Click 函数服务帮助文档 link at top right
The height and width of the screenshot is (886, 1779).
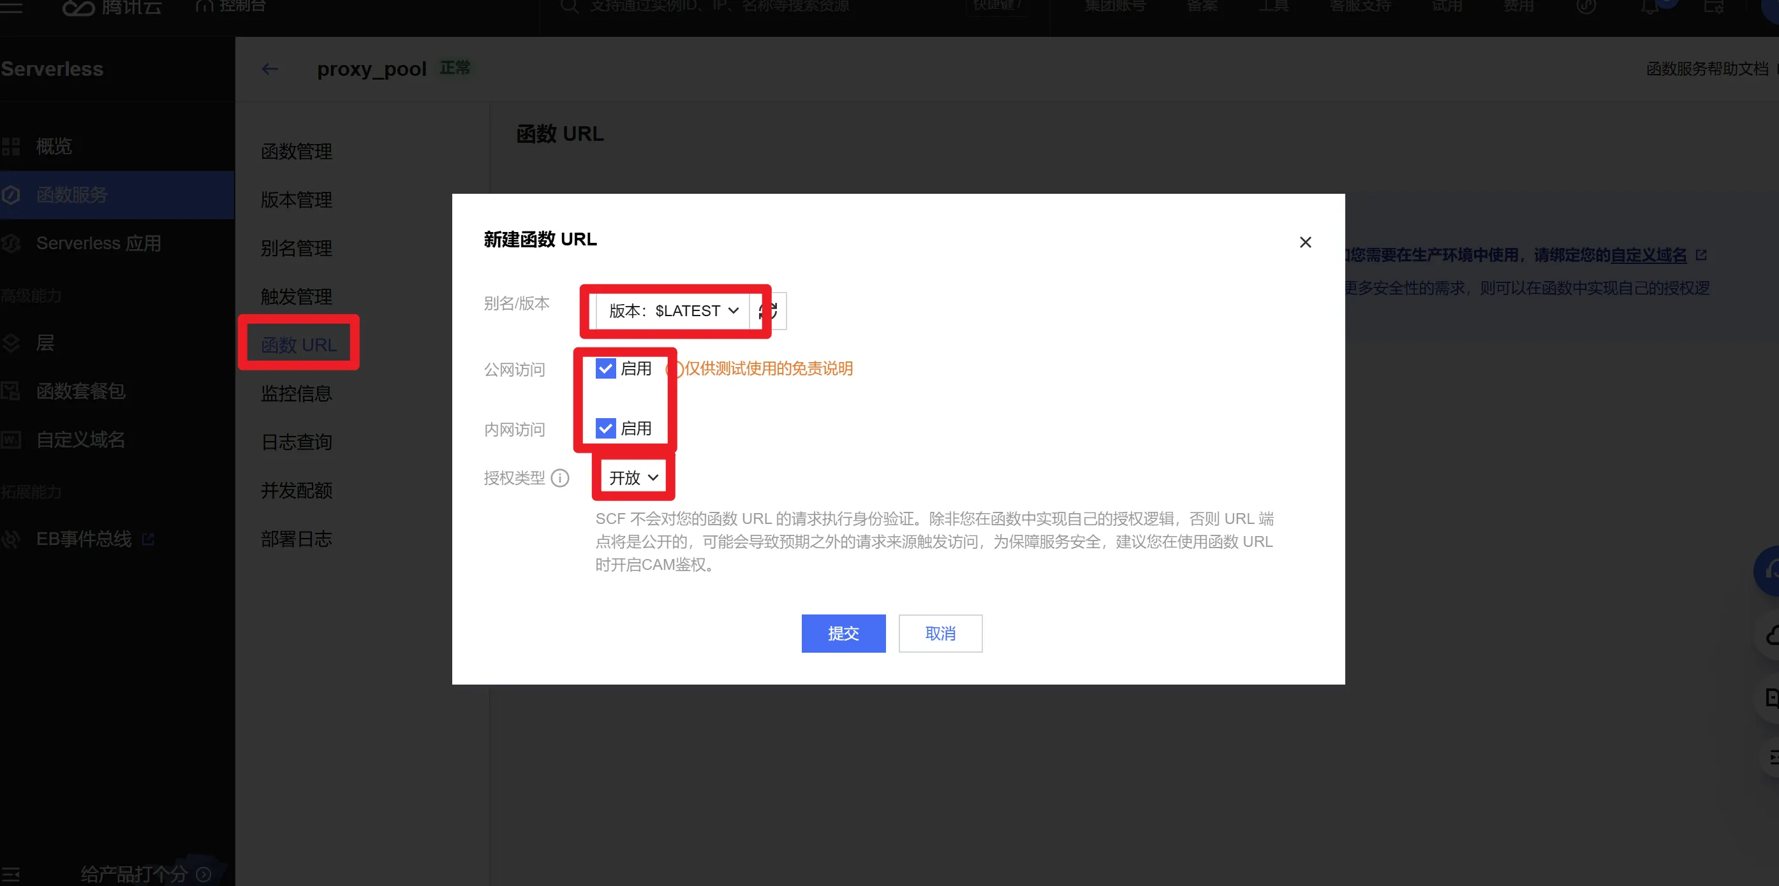pyautogui.click(x=1706, y=69)
